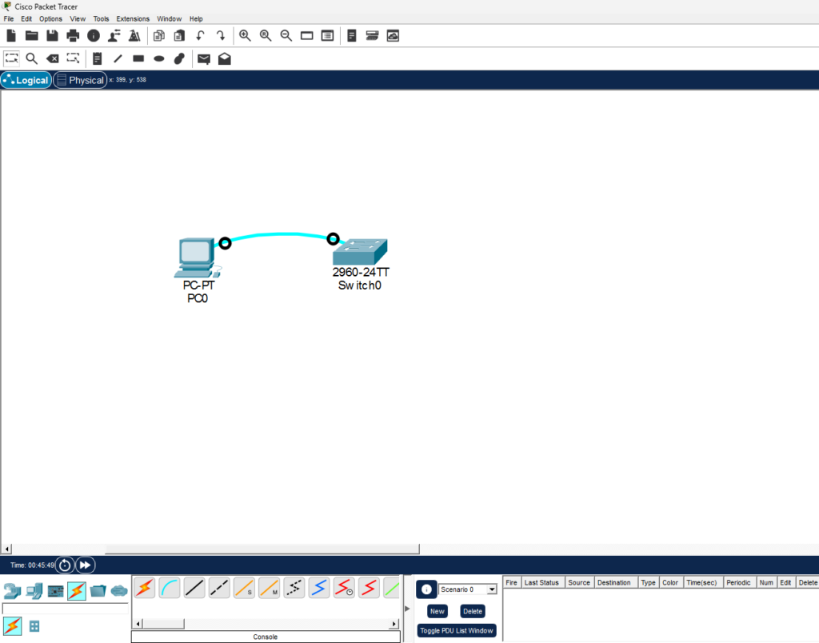Select the Draw Ellipse tool
This screenshot has width=819, height=643.
coord(159,58)
